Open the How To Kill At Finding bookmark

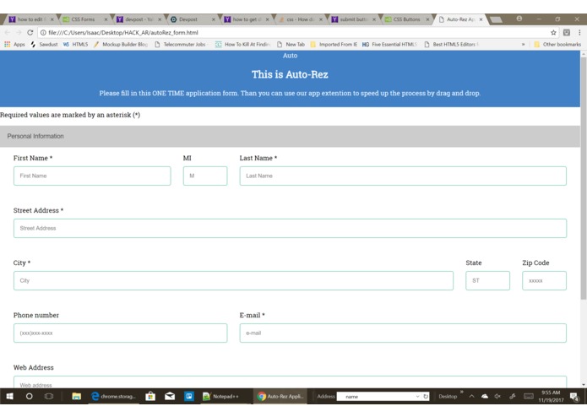(x=242, y=44)
